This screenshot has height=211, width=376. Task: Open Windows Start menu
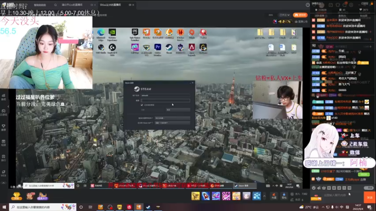tap(4, 207)
